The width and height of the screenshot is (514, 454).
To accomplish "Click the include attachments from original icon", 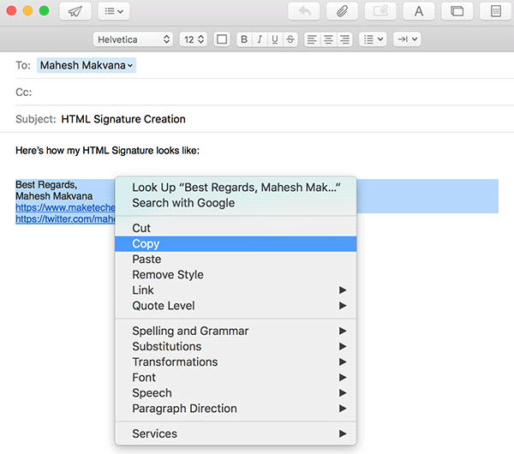I will pyautogui.click(x=380, y=11).
